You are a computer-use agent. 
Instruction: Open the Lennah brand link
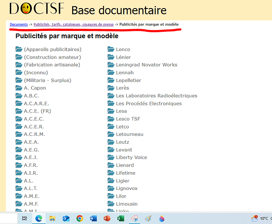(x=125, y=73)
